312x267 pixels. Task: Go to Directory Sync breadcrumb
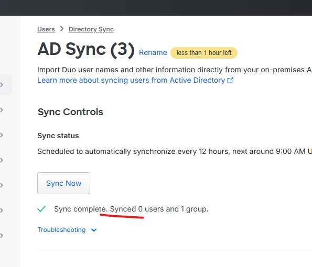pyautogui.click(x=91, y=29)
